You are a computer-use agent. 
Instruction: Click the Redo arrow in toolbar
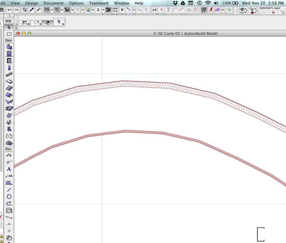(16, 10)
